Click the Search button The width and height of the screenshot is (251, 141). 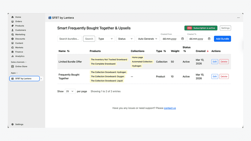click(x=89, y=39)
